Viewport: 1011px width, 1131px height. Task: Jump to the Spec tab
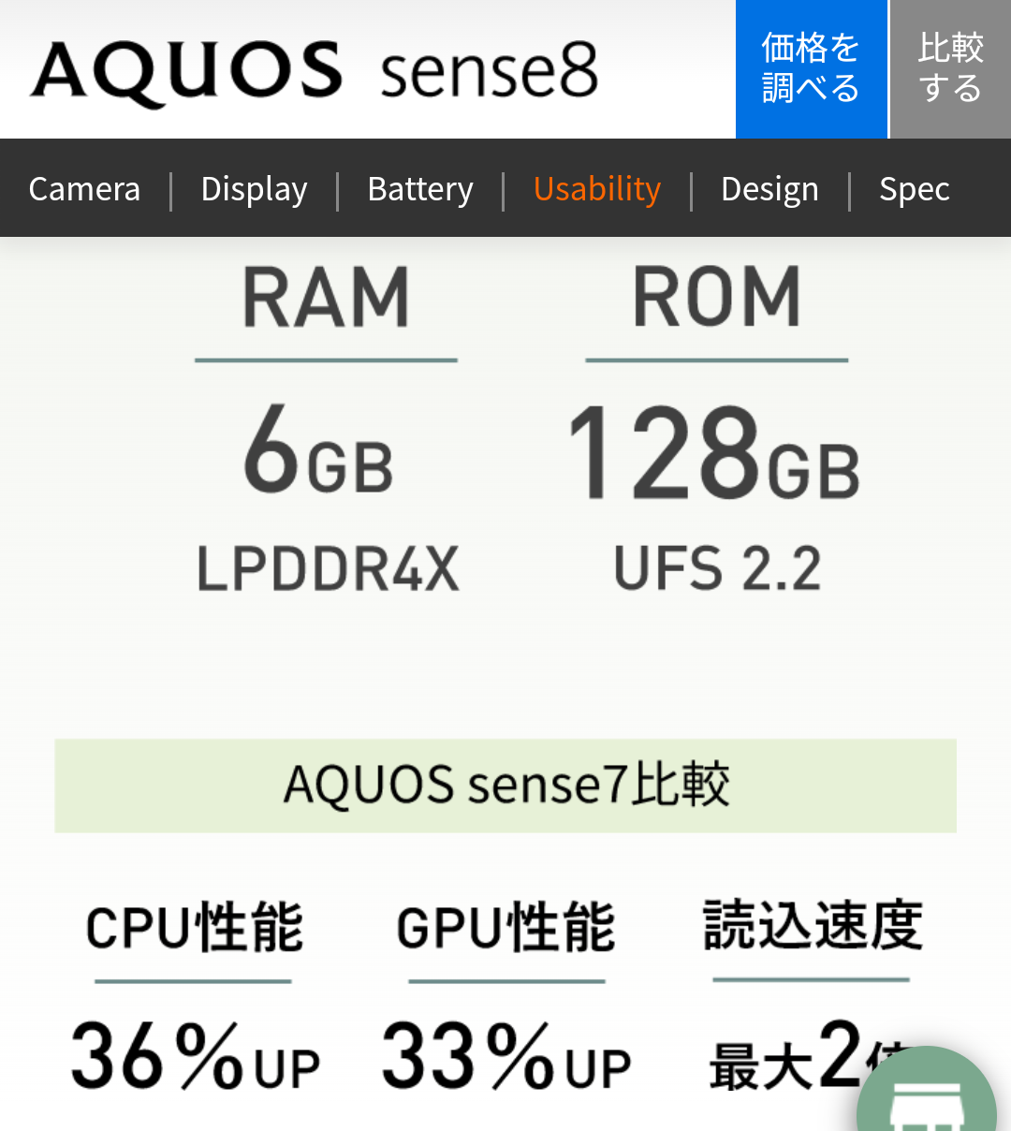tap(914, 189)
